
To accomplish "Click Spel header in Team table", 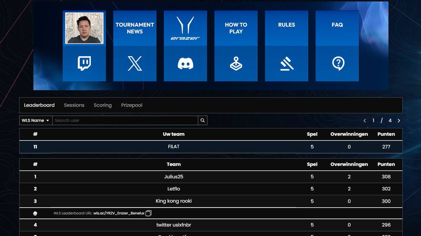I will click(x=312, y=164).
